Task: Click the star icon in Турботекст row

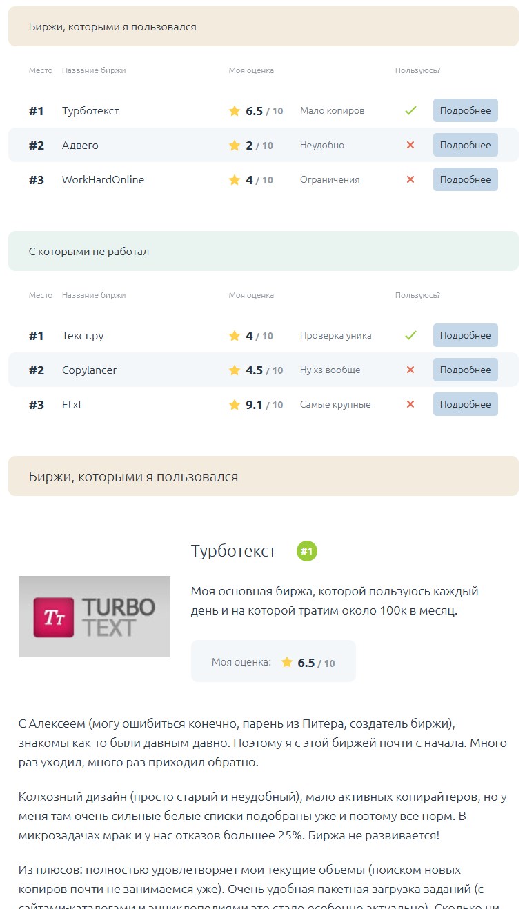Action: 235,111
